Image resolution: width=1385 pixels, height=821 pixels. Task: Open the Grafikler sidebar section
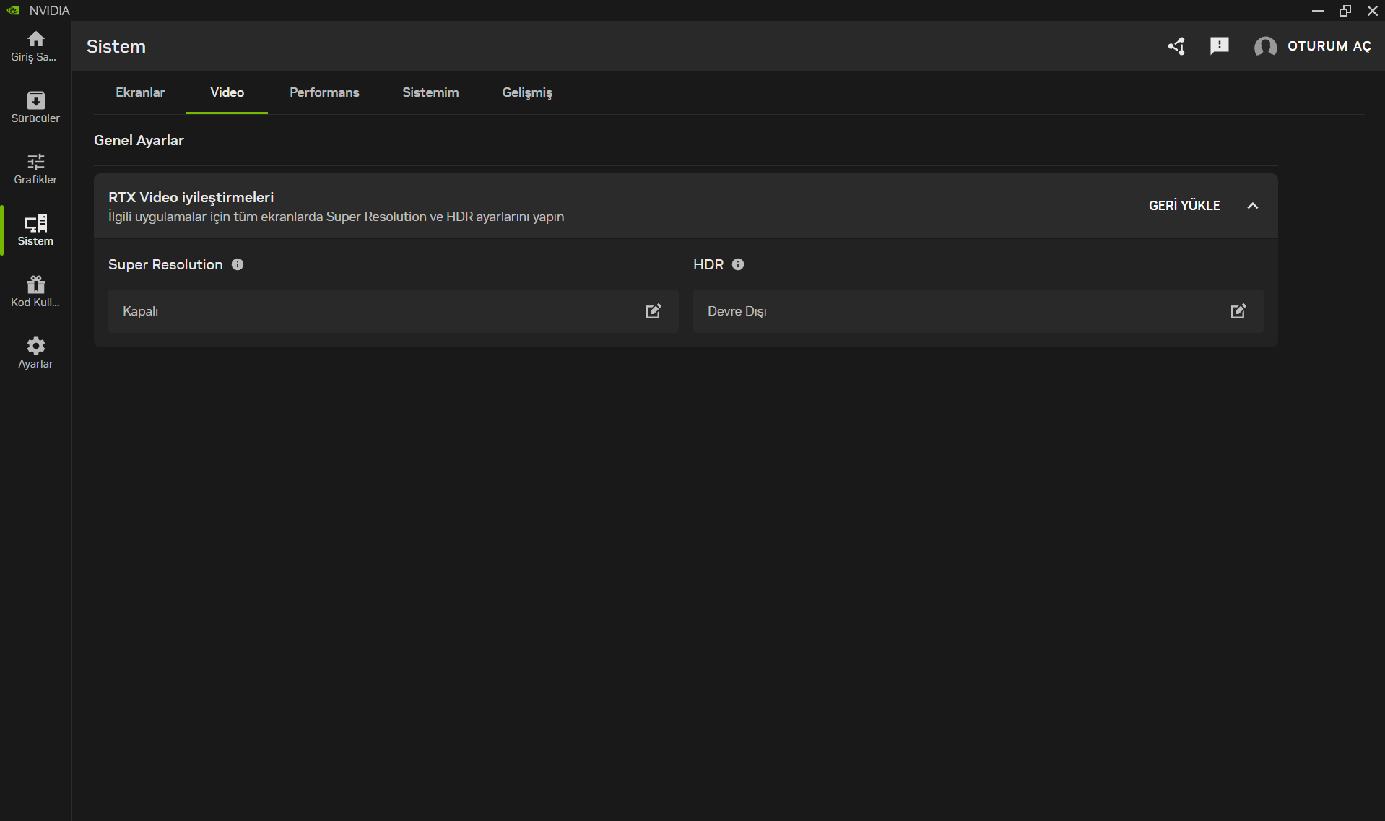(x=35, y=169)
